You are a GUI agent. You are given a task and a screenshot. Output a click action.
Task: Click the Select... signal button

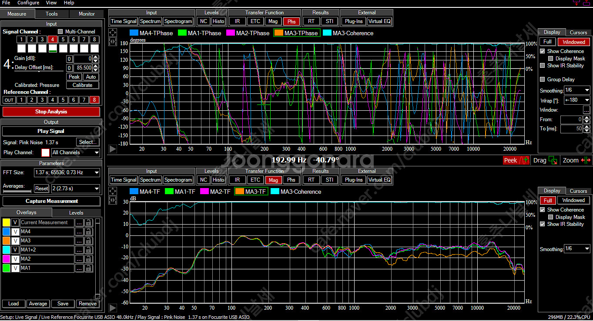coord(88,142)
